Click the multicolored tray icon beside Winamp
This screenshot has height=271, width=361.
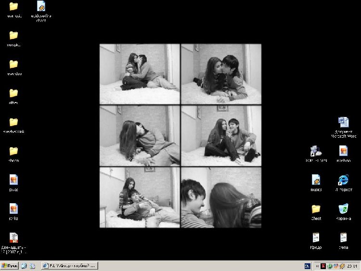pos(336,266)
